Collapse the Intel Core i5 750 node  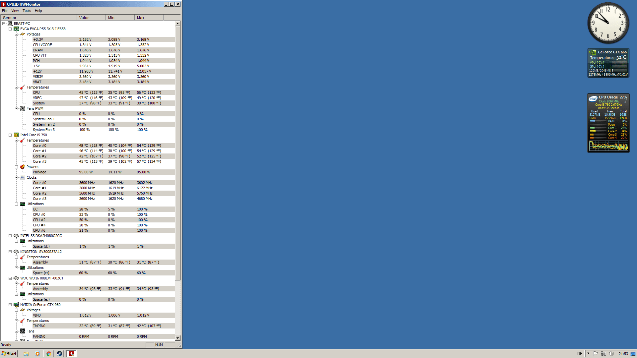pos(10,135)
